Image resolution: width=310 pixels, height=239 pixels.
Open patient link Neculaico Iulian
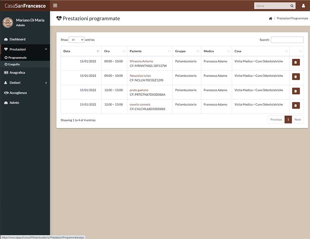(140, 75)
